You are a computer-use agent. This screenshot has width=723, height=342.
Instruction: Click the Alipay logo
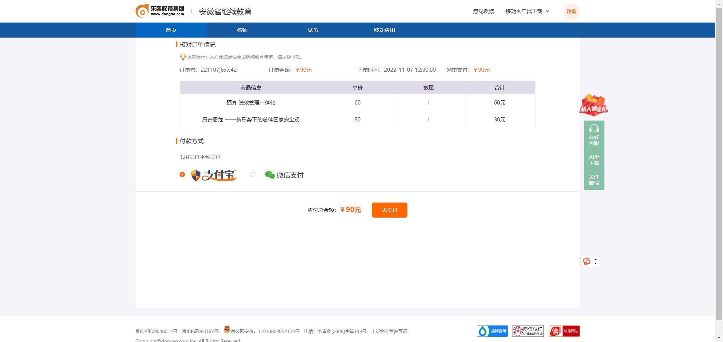[214, 175]
